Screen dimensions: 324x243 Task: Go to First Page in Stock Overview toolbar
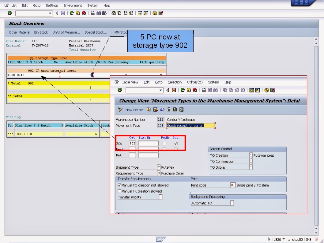click(113, 13)
